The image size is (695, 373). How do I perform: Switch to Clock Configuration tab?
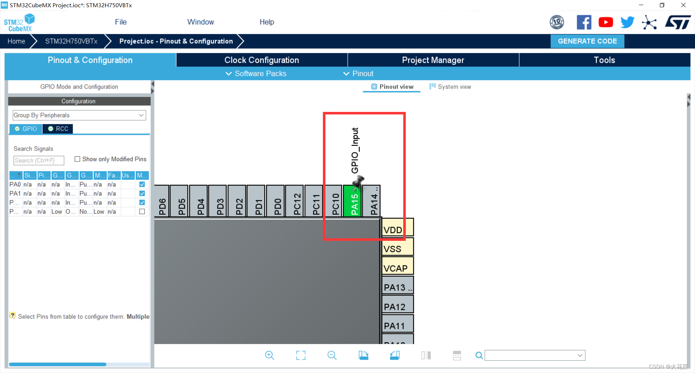262,60
